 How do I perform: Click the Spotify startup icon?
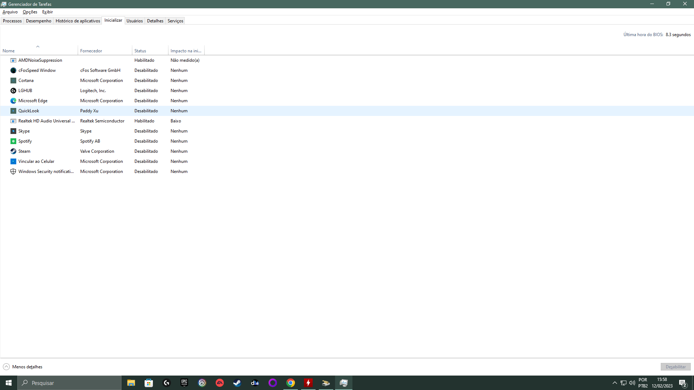point(13,141)
